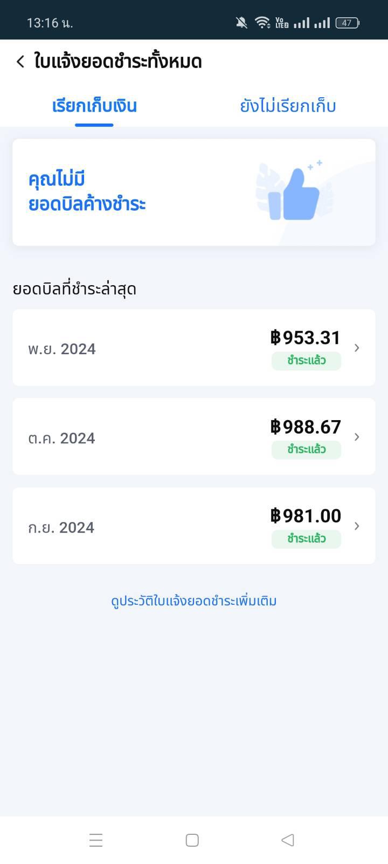The image size is (388, 864).
Task: Switch to the ยังไม่เรียกเก็บ tab
Action: coord(288,106)
